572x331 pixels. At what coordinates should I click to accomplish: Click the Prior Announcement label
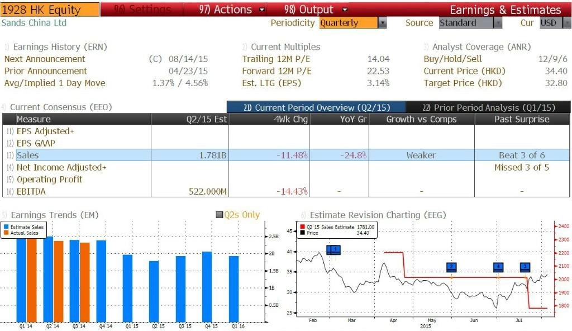pos(46,71)
